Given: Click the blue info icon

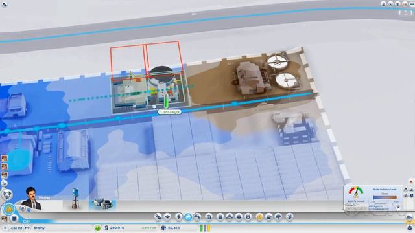Looking at the screenshot, I should click(x=29, y=210).
